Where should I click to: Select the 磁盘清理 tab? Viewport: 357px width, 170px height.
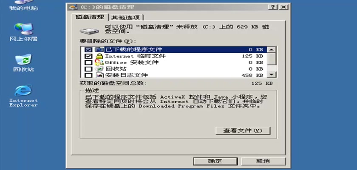(x=90, y=17)
